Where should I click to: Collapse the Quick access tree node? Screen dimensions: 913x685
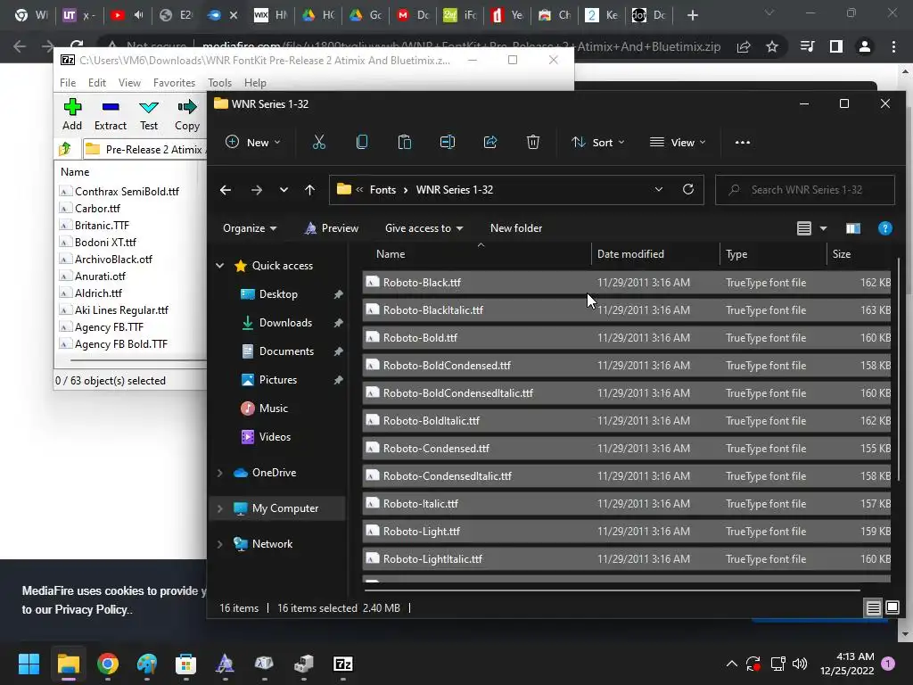pyautogui.click(x=220, y=266)
